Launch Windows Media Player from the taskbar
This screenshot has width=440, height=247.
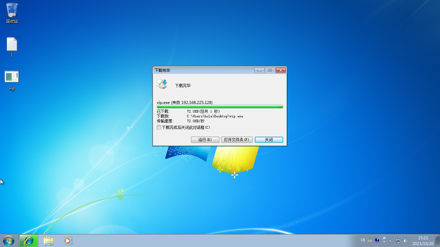tap(68, 241)
